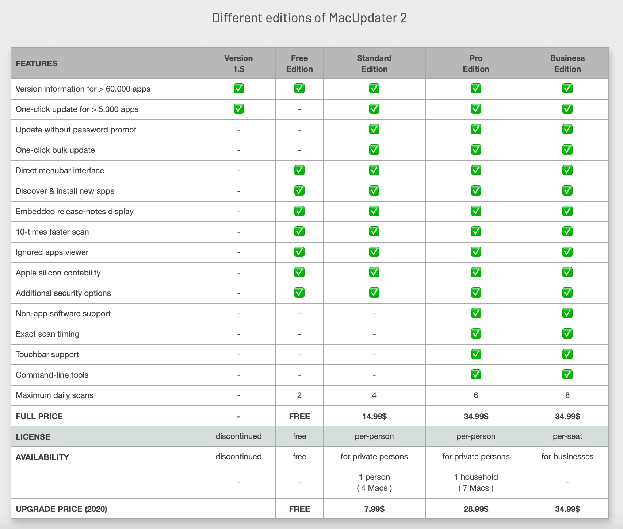The width and height of the screenshot is (623, 529).
Task: Click Business Edition checkmark for Touchbar support
Action: [x=567, y=354]
